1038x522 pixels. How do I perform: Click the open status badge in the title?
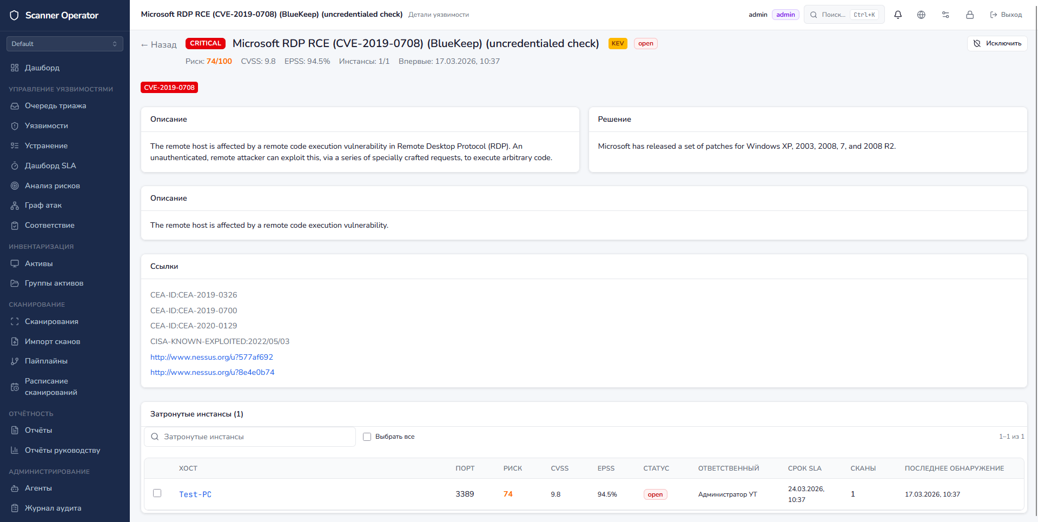pyautogui.click(x=646, y=43)
